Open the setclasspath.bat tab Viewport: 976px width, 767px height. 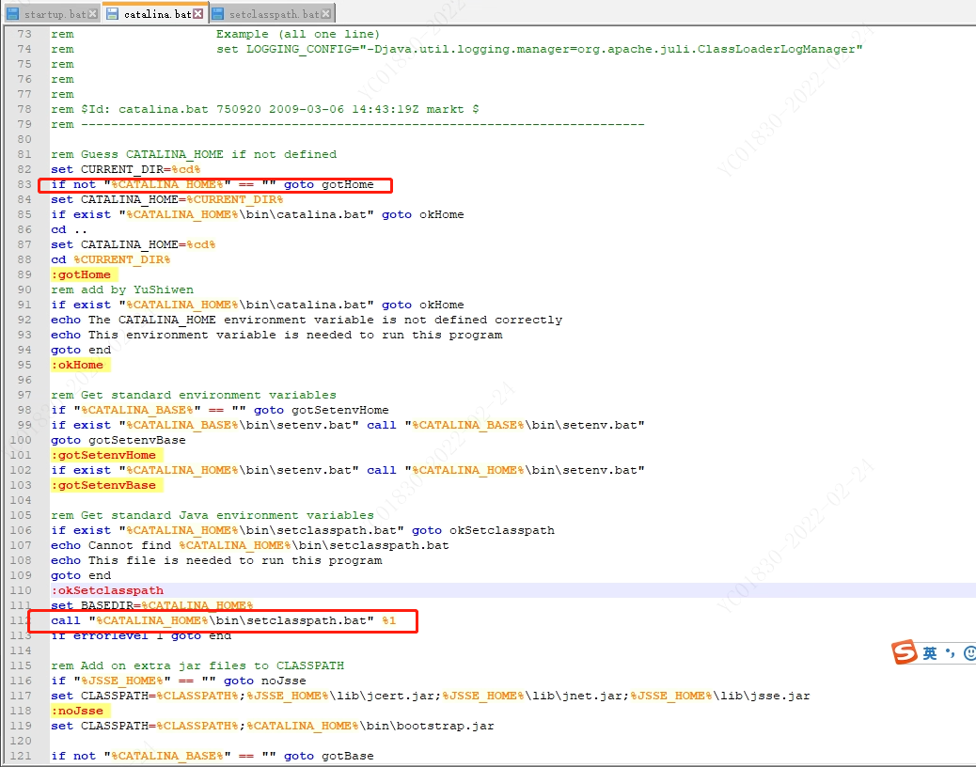[x=274, y=14]
